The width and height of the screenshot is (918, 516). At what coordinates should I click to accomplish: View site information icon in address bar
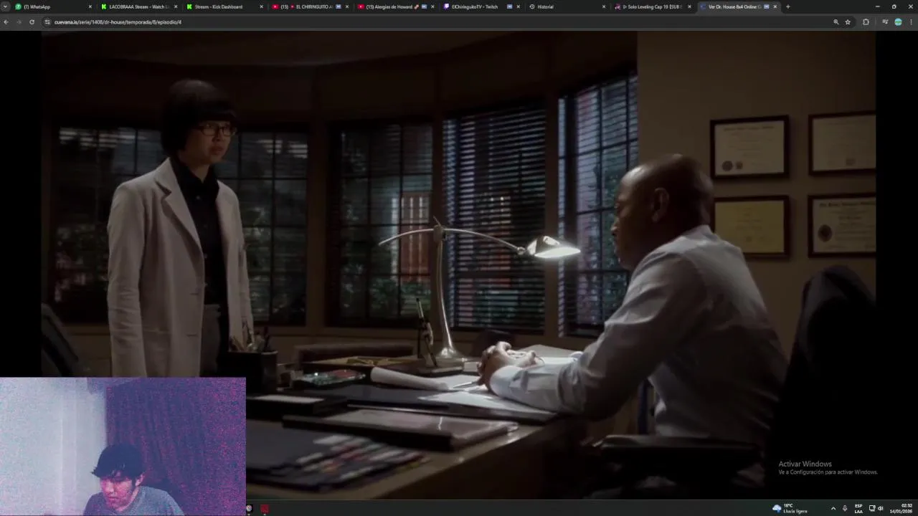tap(47, 22)
